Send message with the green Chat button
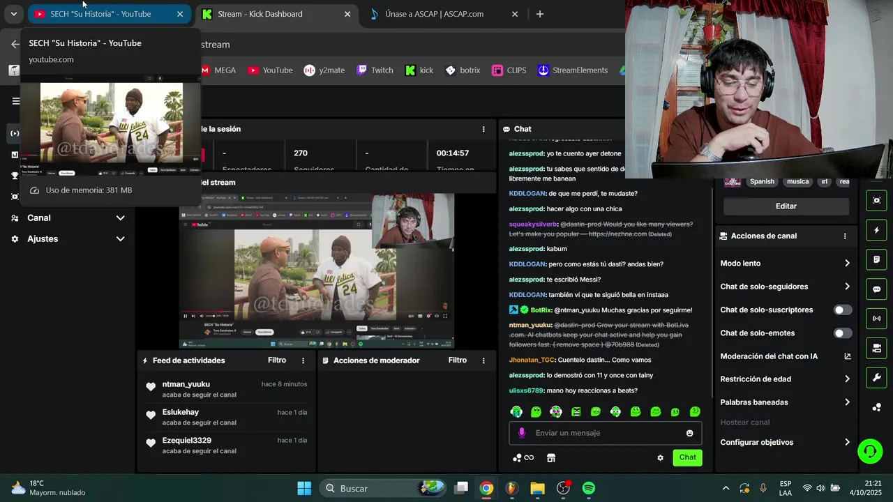This screenshot has width=893, height=502. [688, 457]
